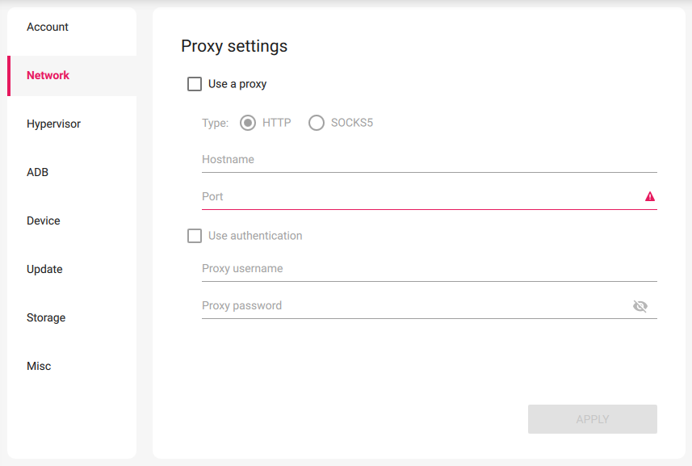
Task: Open the ADB settings section
Action: pos(37,172)
